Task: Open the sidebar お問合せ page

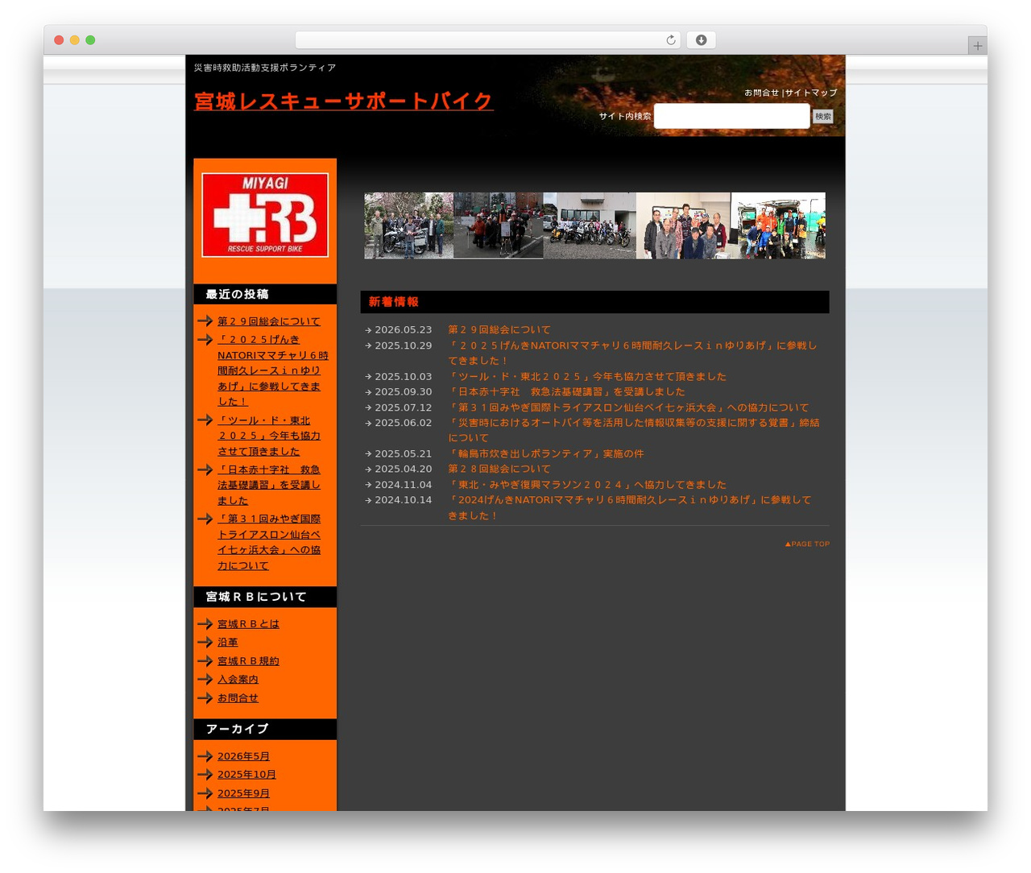Action: pos(238,698)
